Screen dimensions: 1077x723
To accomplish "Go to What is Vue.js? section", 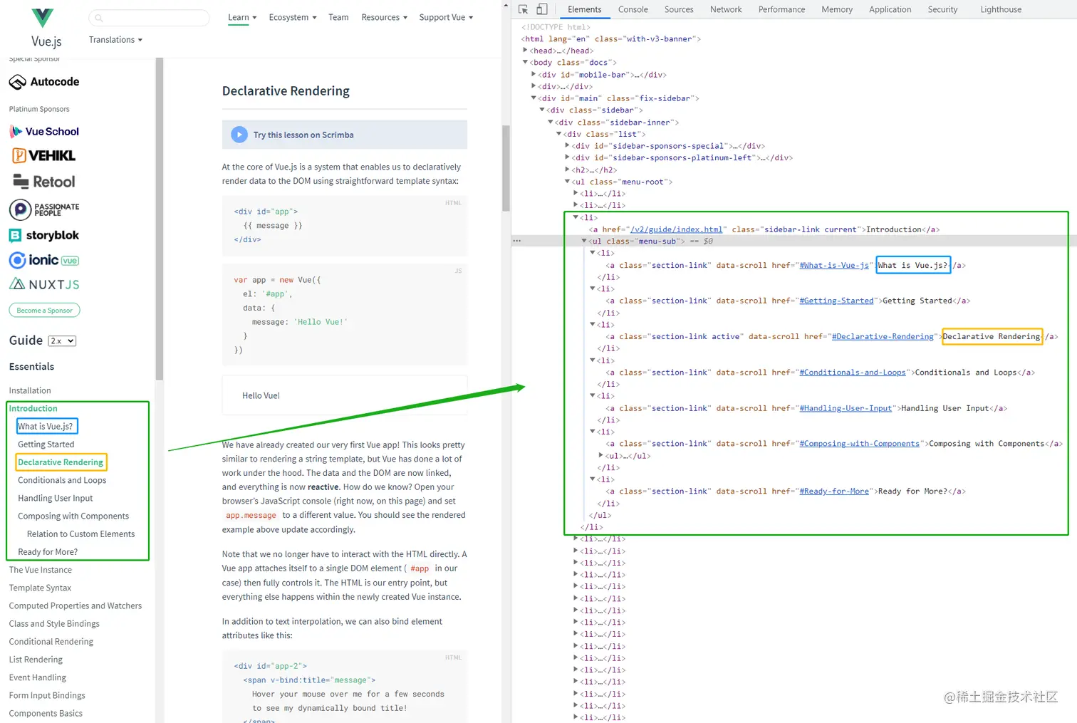I will click(x=46, y=426).
